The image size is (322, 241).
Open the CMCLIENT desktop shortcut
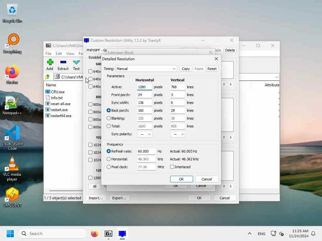(x=12, y=197)
